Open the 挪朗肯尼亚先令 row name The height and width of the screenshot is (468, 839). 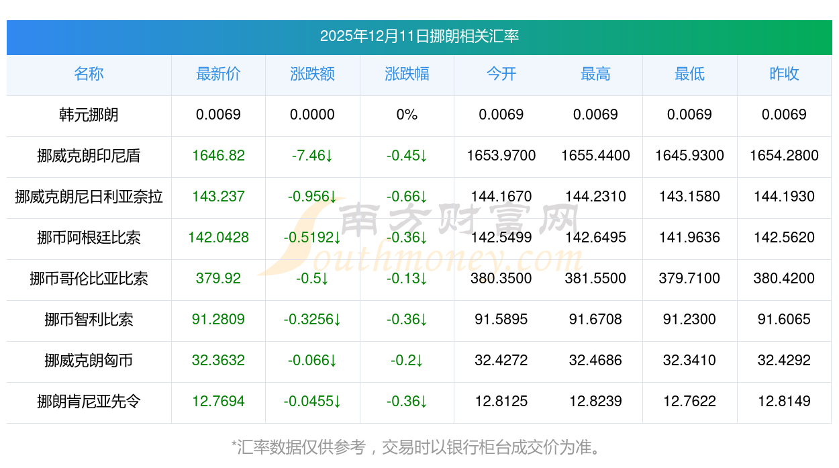[x=89, y=402]
